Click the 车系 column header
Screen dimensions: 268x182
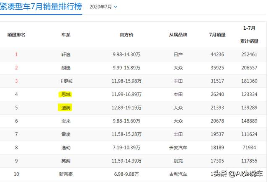click(66, 35)
